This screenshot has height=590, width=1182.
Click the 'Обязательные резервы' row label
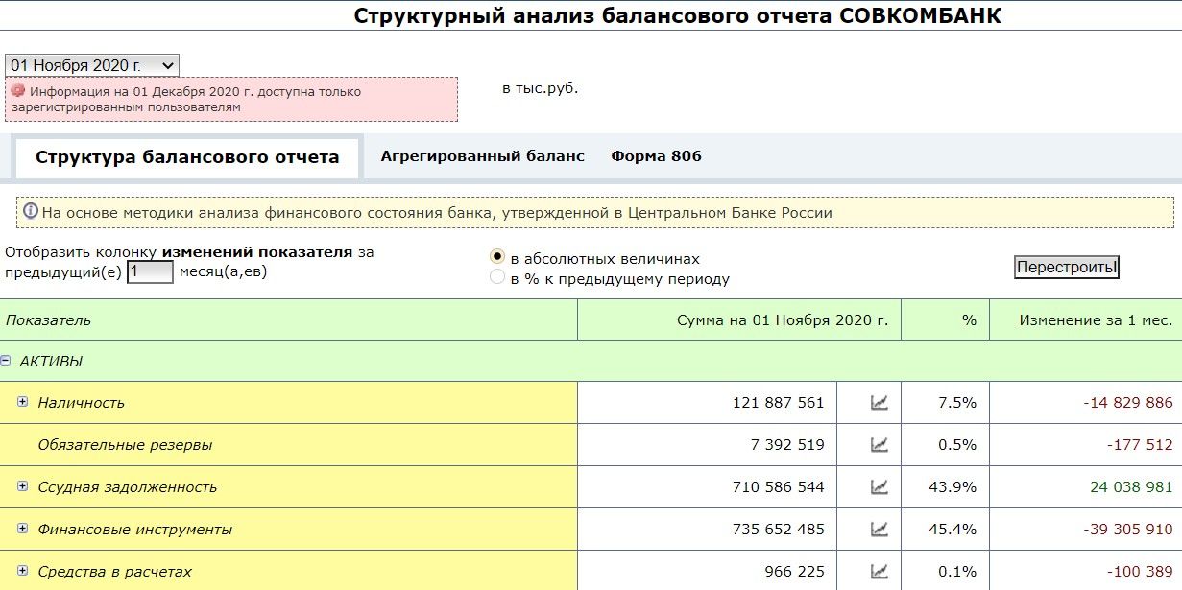[125, 445]
